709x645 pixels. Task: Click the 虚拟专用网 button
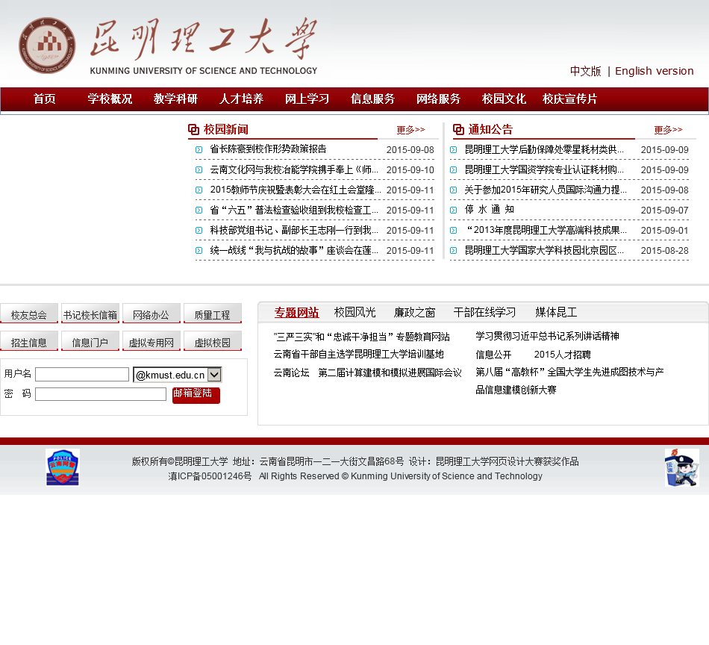click(152, 341)
